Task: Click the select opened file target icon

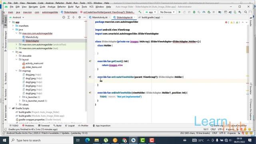Action: pos(64,17)
